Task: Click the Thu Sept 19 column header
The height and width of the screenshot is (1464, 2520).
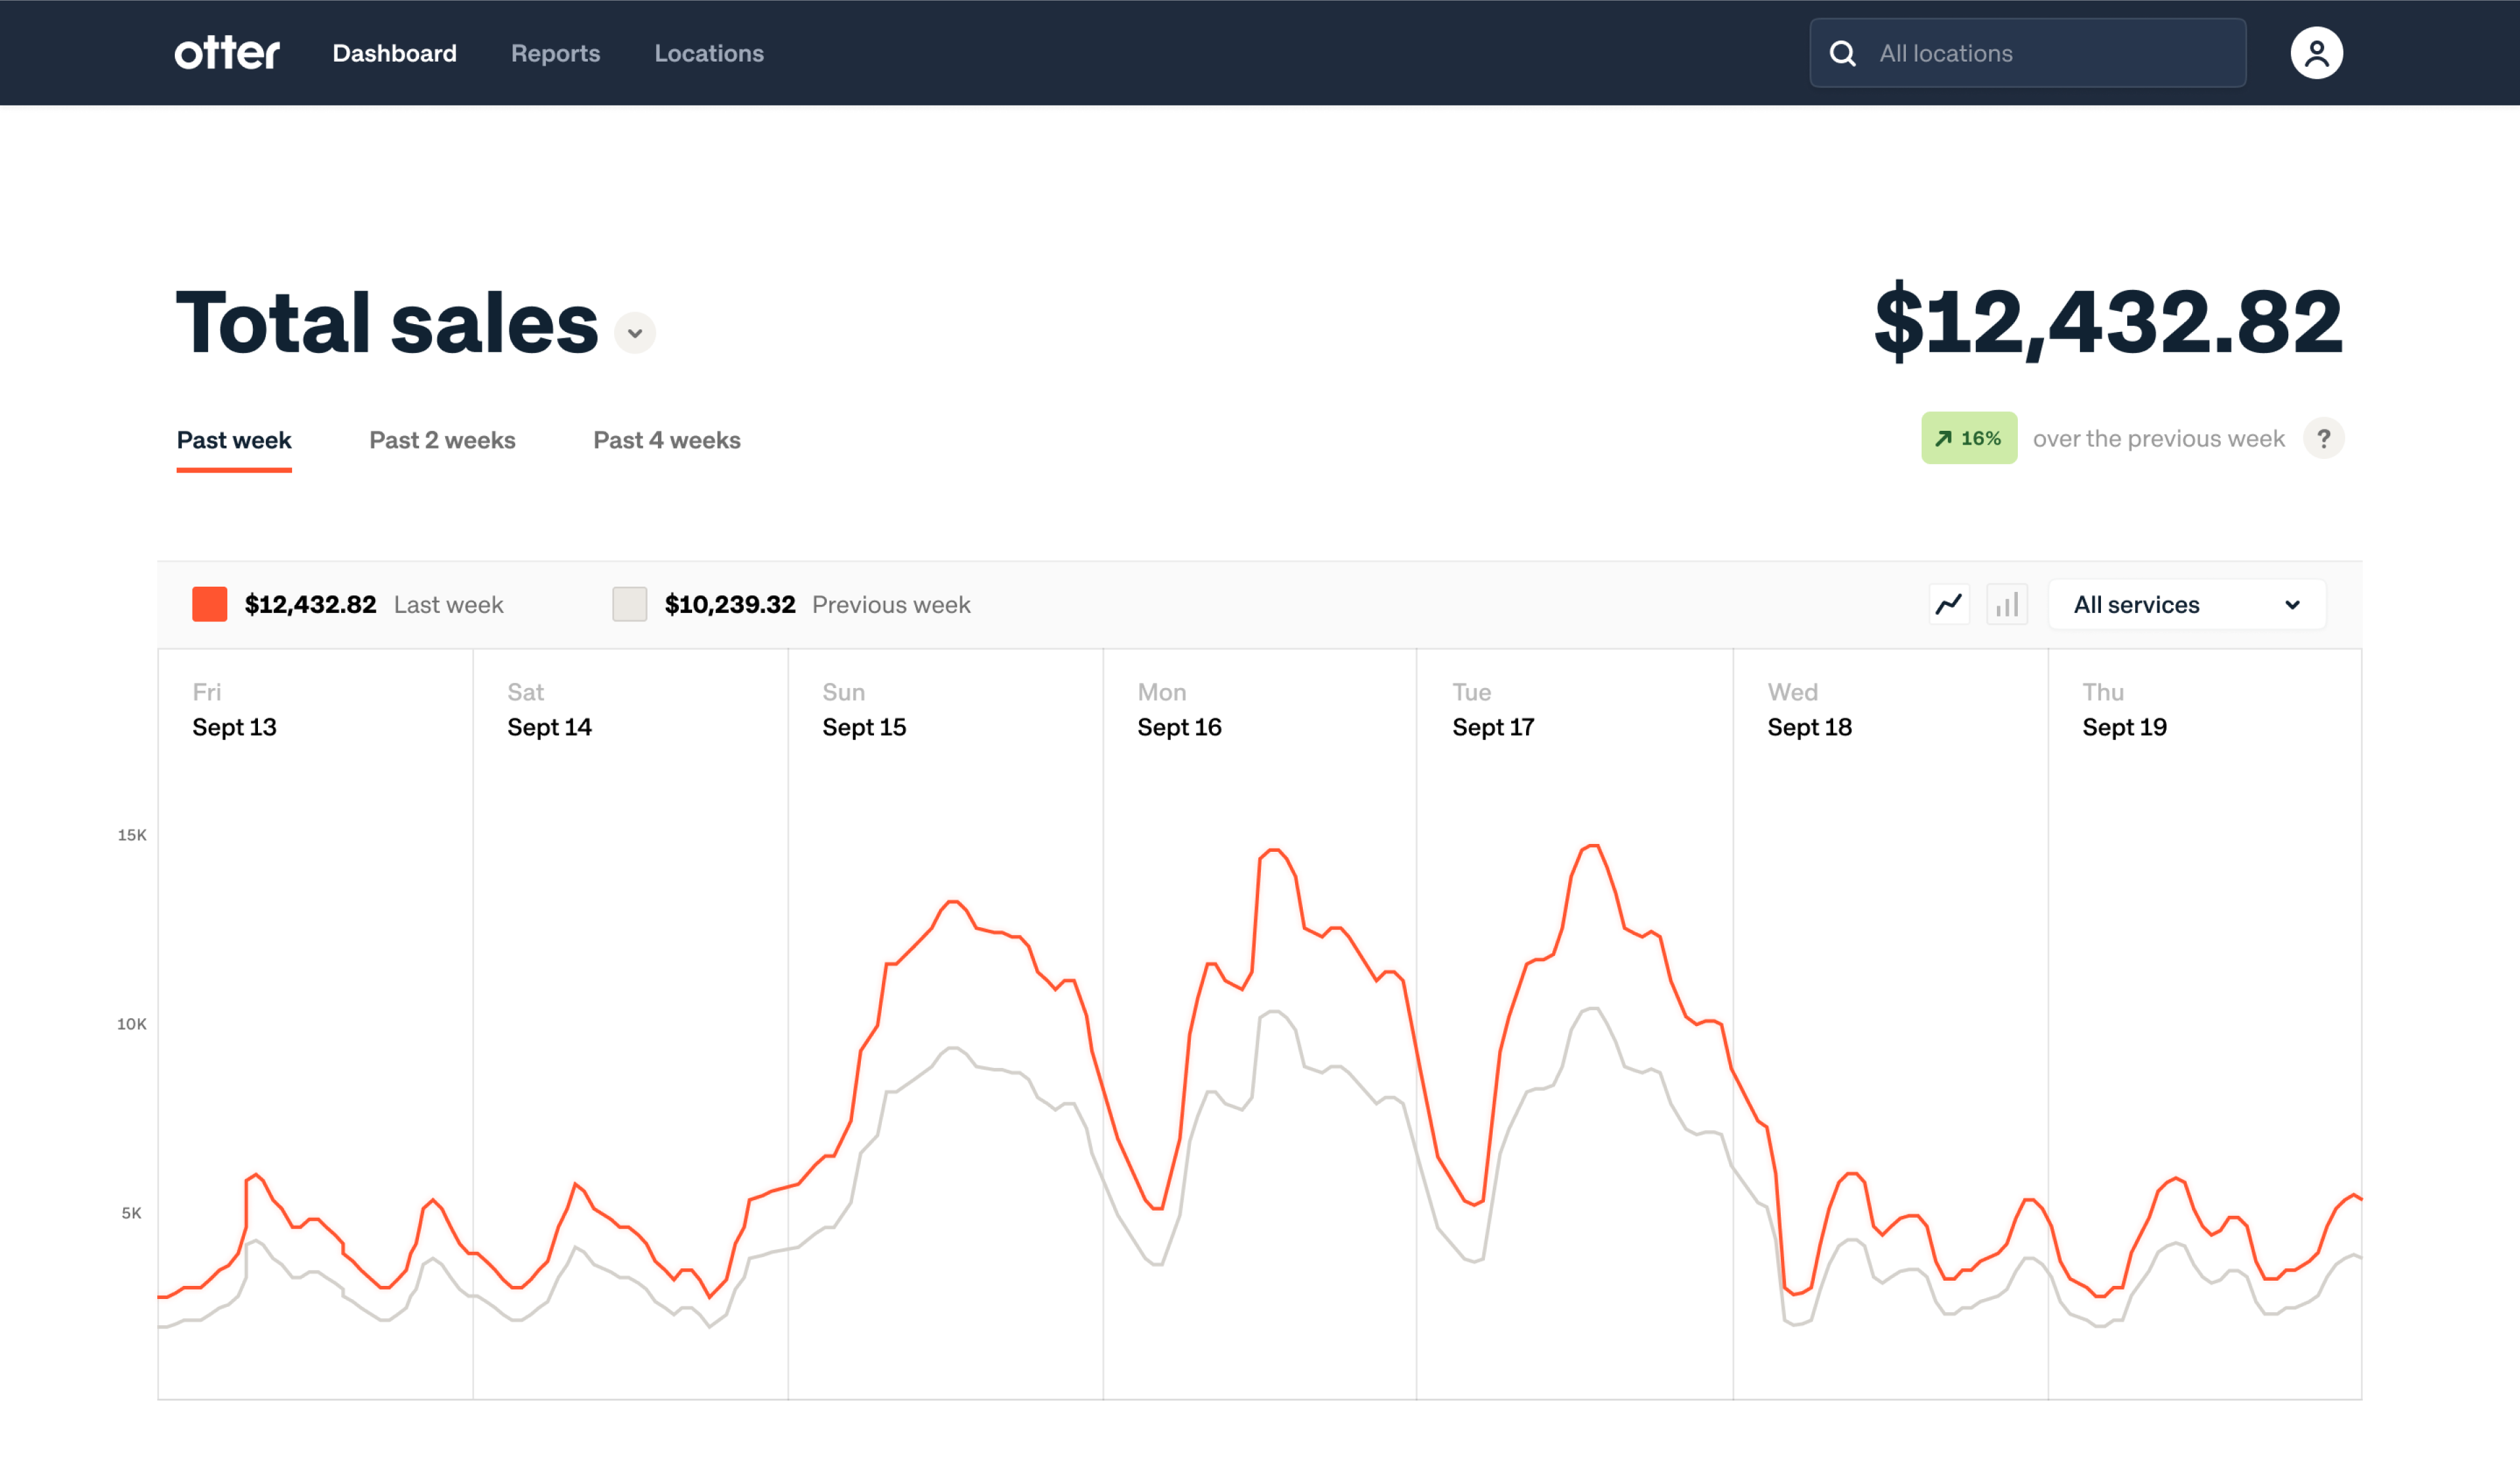Action: [x=2124, y=709]
